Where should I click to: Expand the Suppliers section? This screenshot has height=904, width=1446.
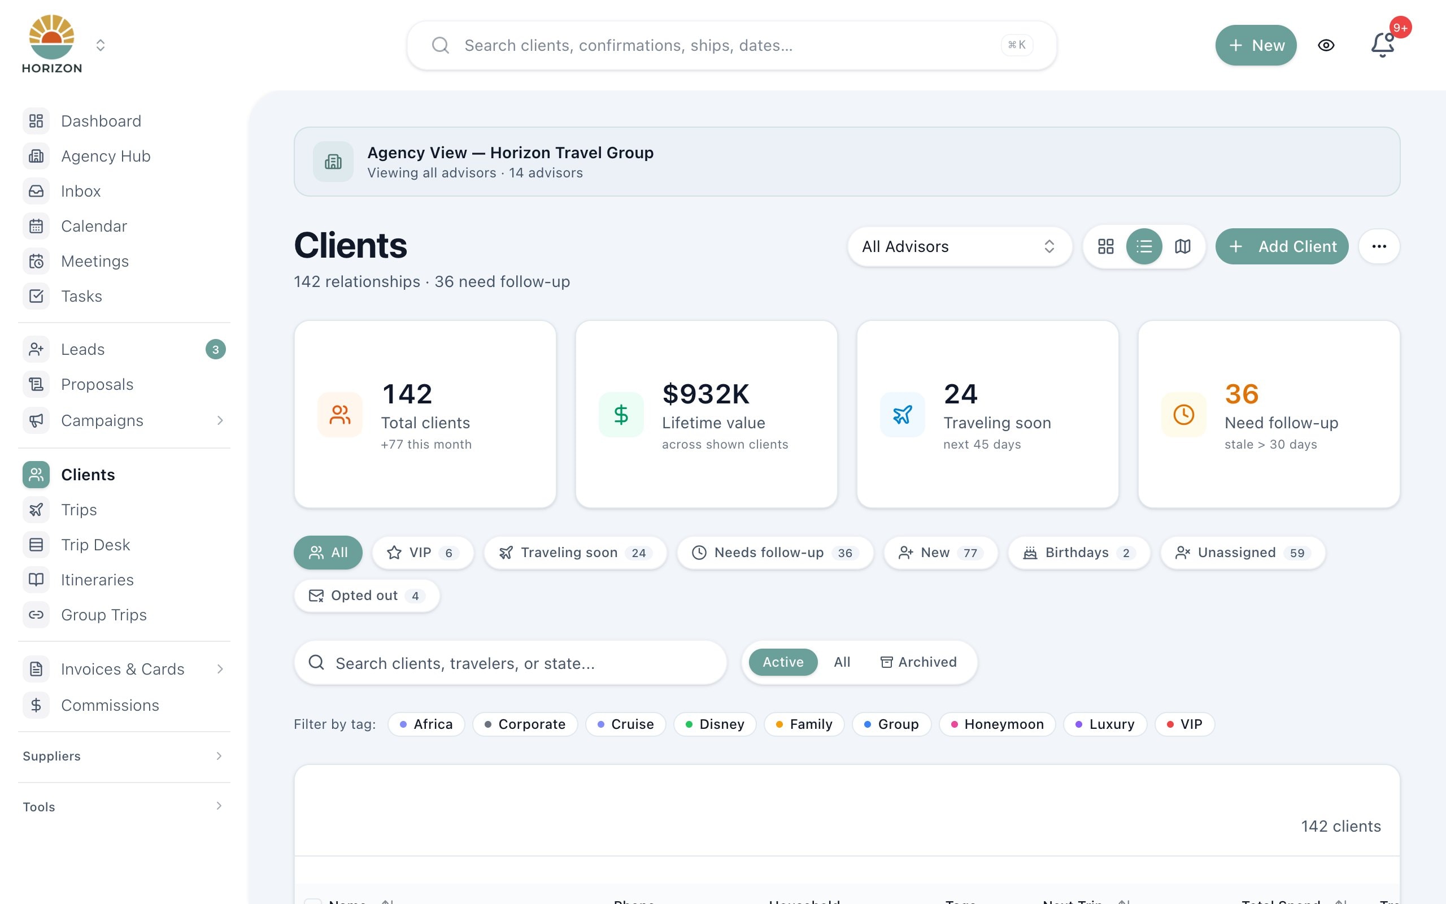124,757
